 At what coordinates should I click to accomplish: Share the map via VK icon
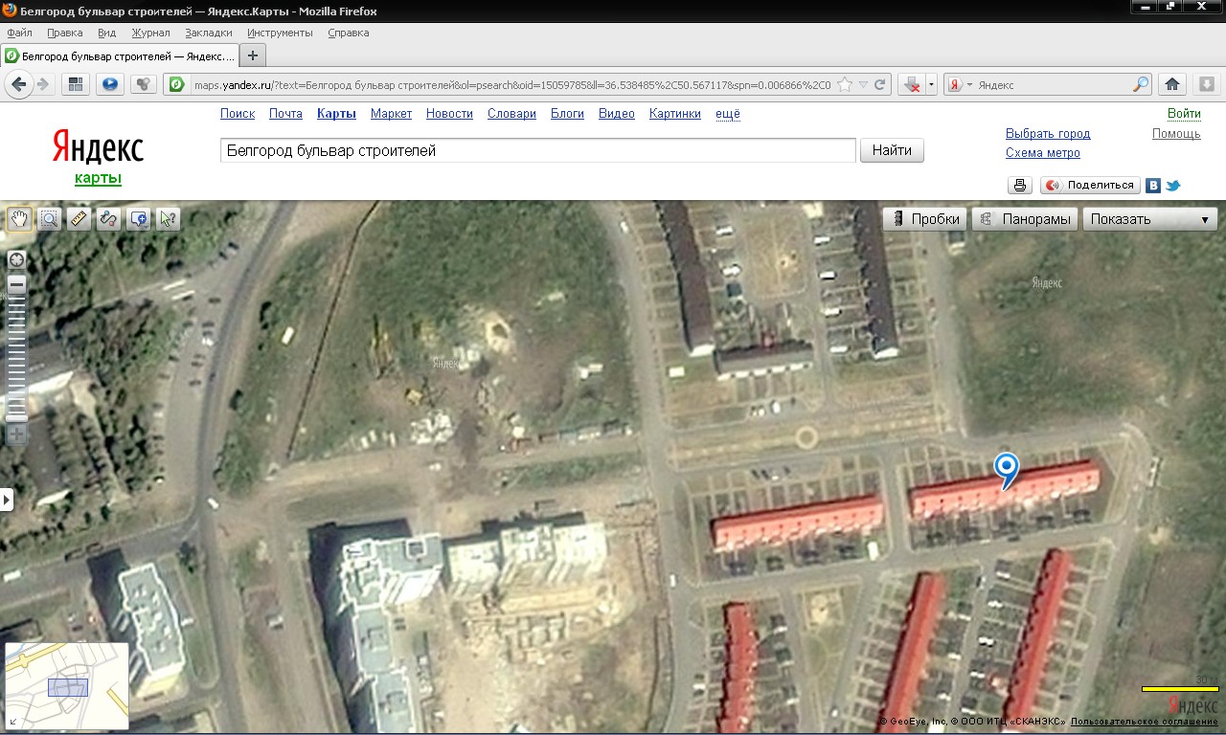pyautogui.click(x=1154, y=186)
